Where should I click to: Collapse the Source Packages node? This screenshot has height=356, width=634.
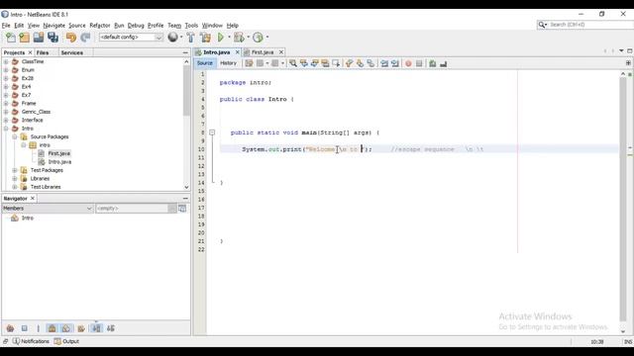[x=15, y=136]
